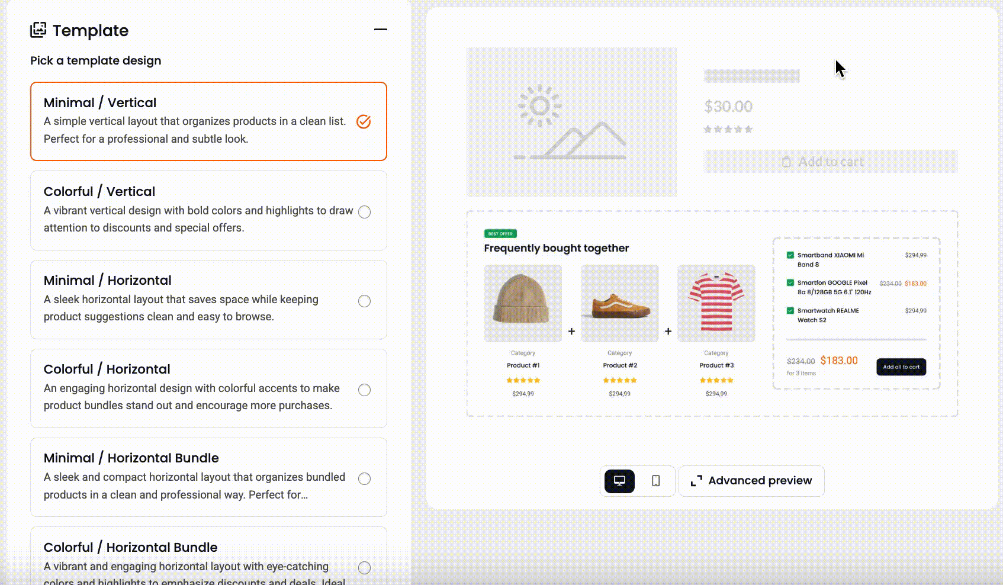Select the Colorful / Vertical template radio
Image resolution: width=1003 pixels, height=585 pixels.
pyautogui.click(x=365, y=212)
